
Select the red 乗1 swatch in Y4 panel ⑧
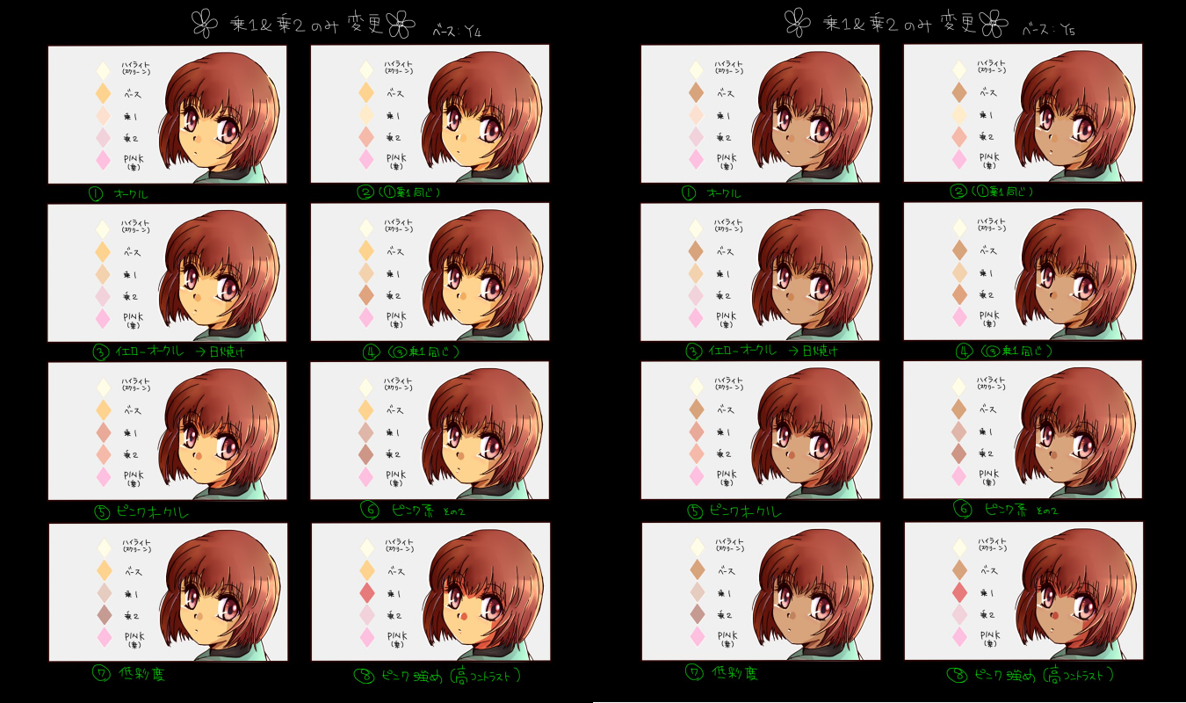pyautogui.click(x=366, y=593)
